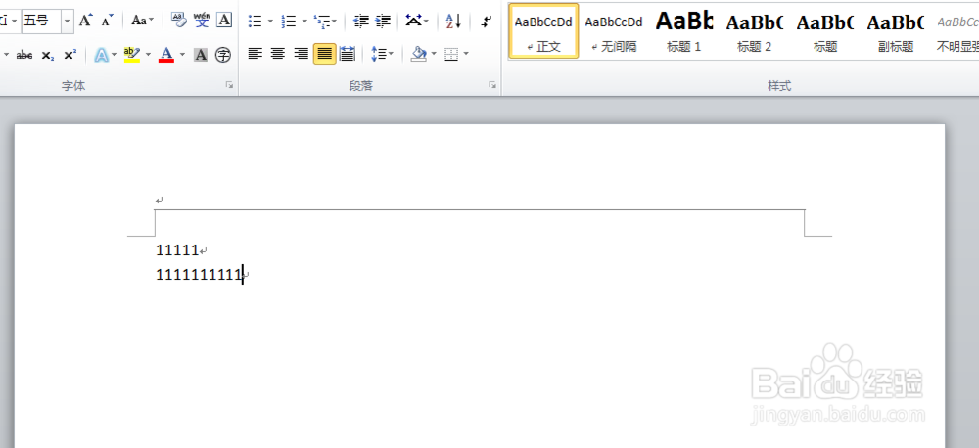The width and height of the screenshot is (979, 448).
Task: Click the header paragraph mark
Action: coord(160,201)
